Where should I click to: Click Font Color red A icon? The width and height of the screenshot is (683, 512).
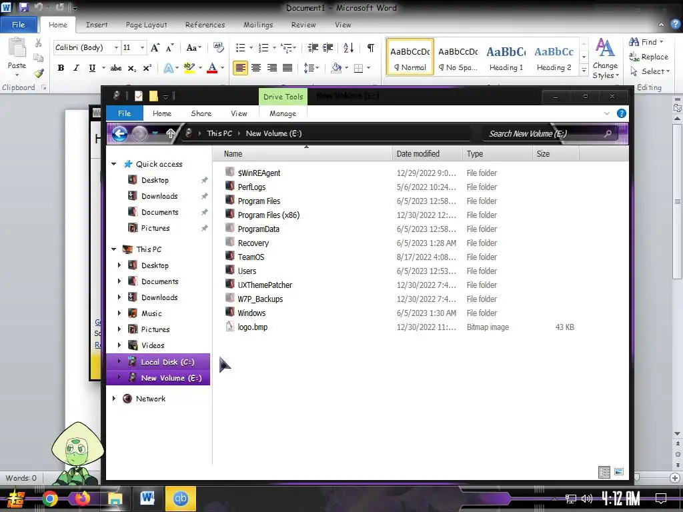(x=212, y=68)
